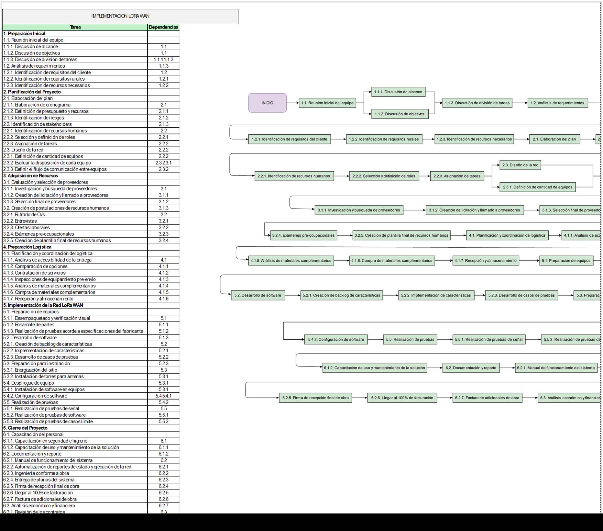Screen dimensions: 603x531
Task: Click the 6.2. Documentación y reporte flowchart node
Action: point(471,368)
